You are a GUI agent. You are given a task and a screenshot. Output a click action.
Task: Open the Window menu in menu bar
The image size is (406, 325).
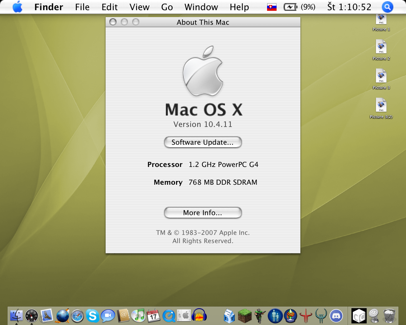(201, 7)
